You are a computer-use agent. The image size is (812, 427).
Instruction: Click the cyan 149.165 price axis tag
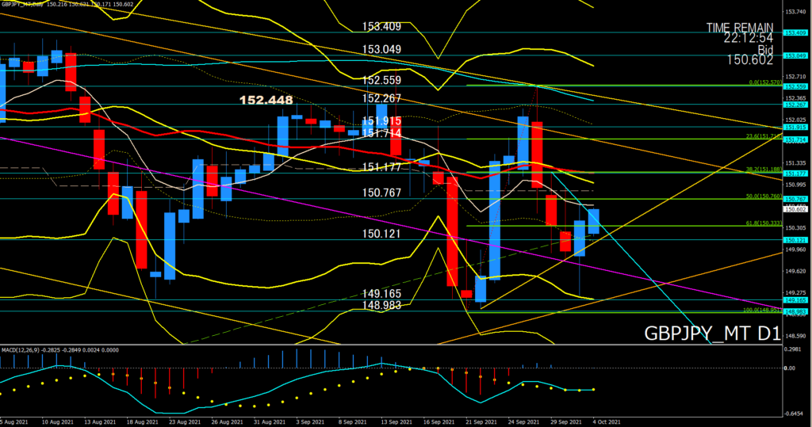pyautogui.click(x=795, y=299)
